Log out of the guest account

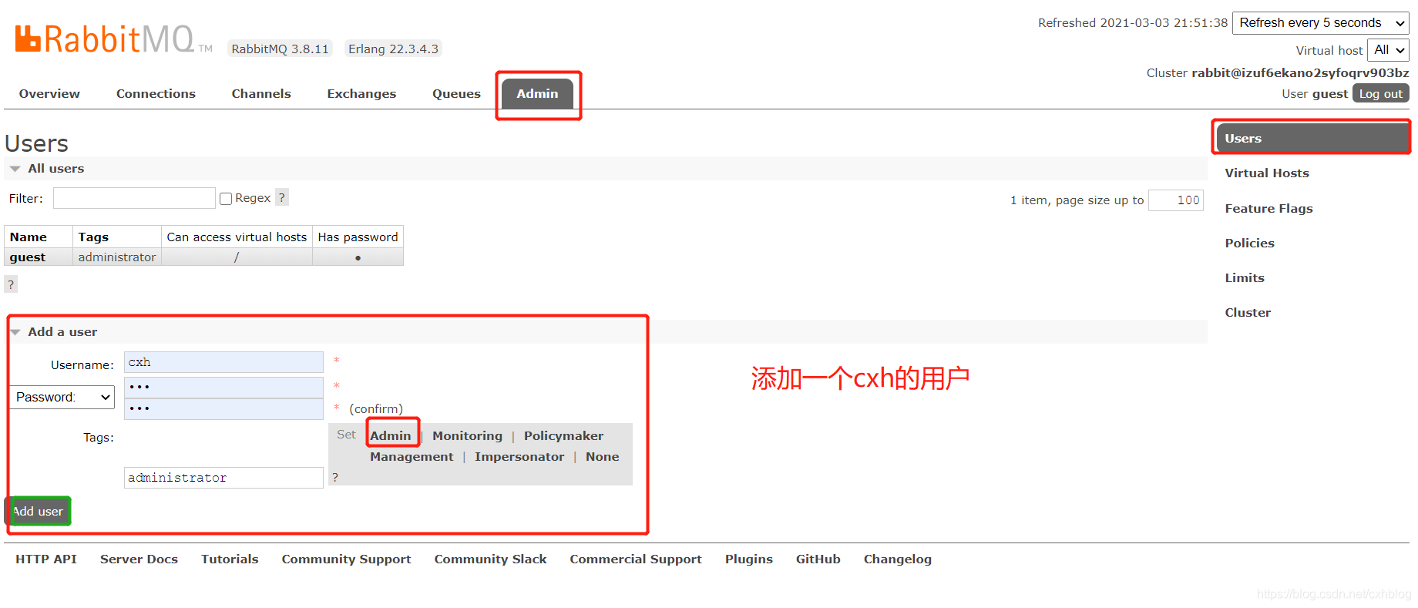pos(1380,93)
